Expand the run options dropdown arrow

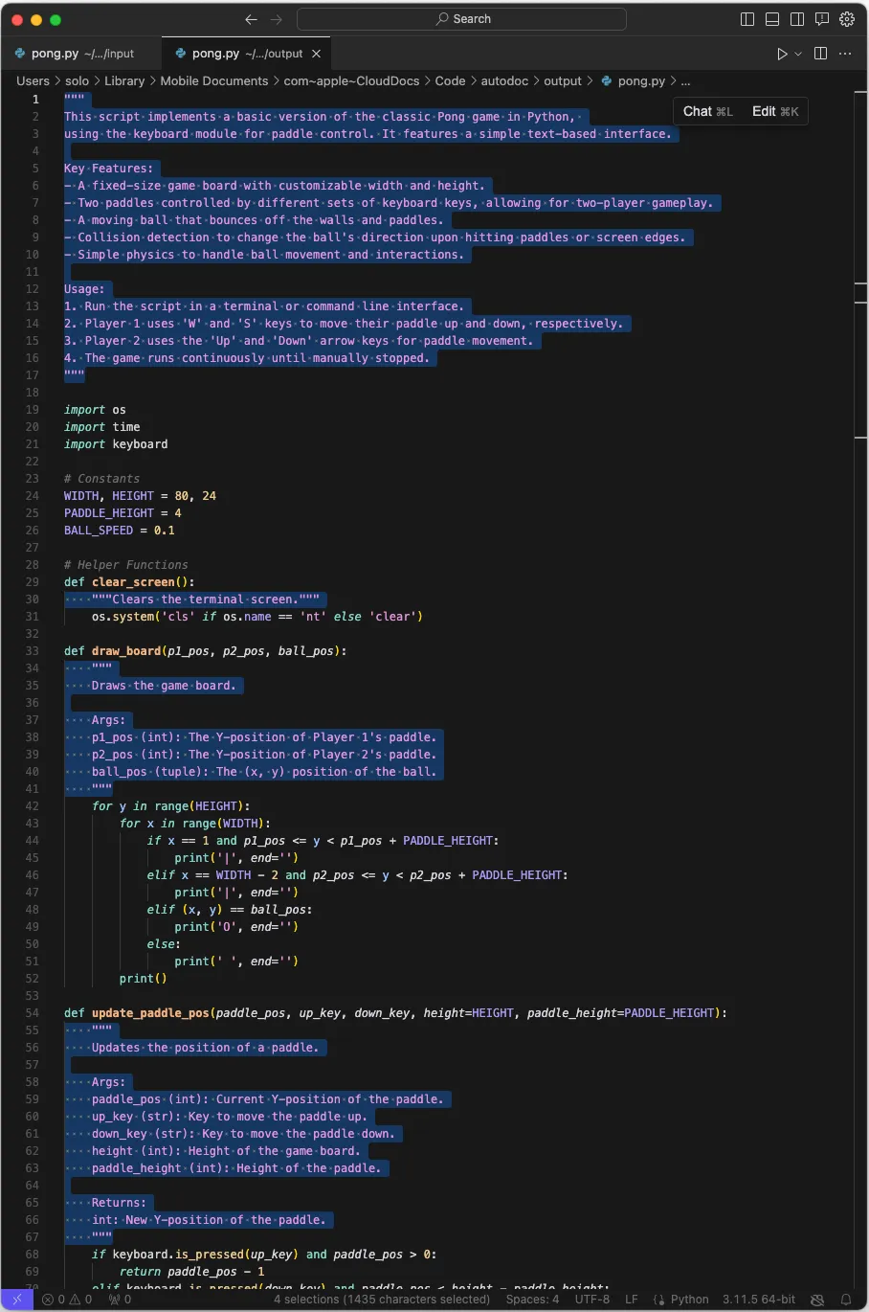click(x=798, y=54)
